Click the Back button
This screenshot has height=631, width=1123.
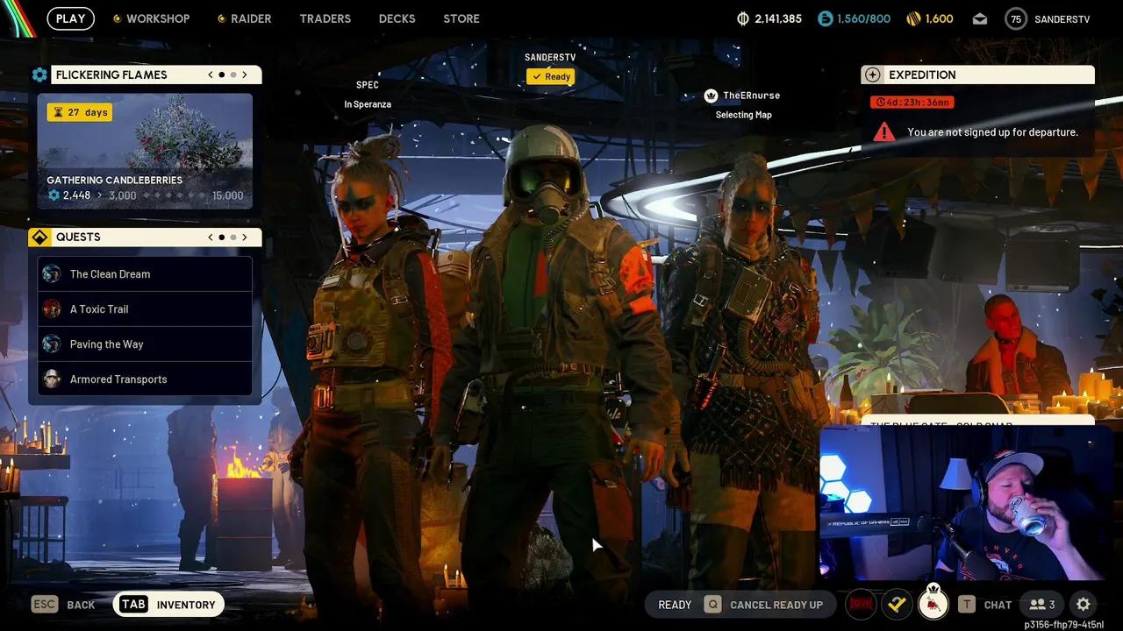pos(64,605)
